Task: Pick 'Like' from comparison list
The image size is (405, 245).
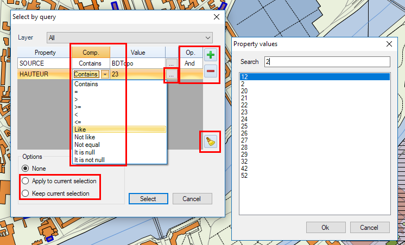Action: click(80, 130)
